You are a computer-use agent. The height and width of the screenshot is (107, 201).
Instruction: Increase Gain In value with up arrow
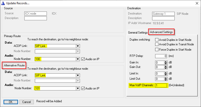click(166, 62)
